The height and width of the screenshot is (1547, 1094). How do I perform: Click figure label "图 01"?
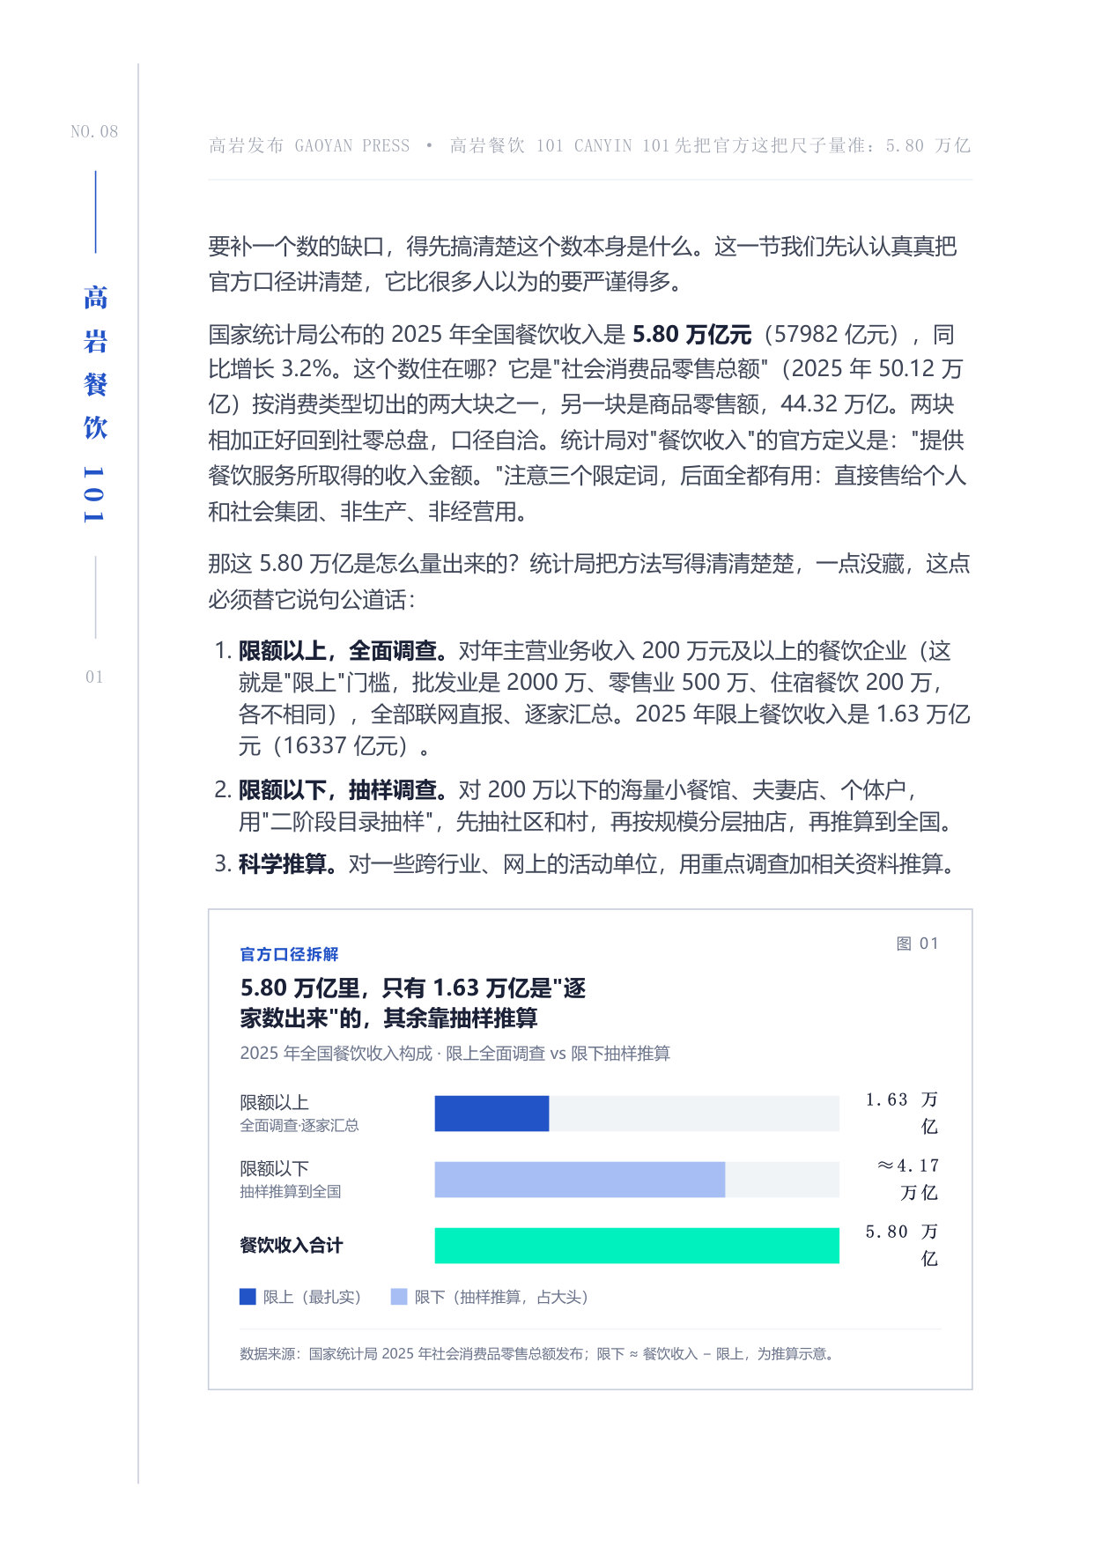pos(918,944)
